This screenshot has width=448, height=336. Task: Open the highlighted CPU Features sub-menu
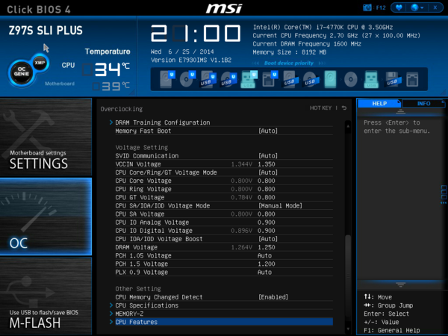[221, 322]
